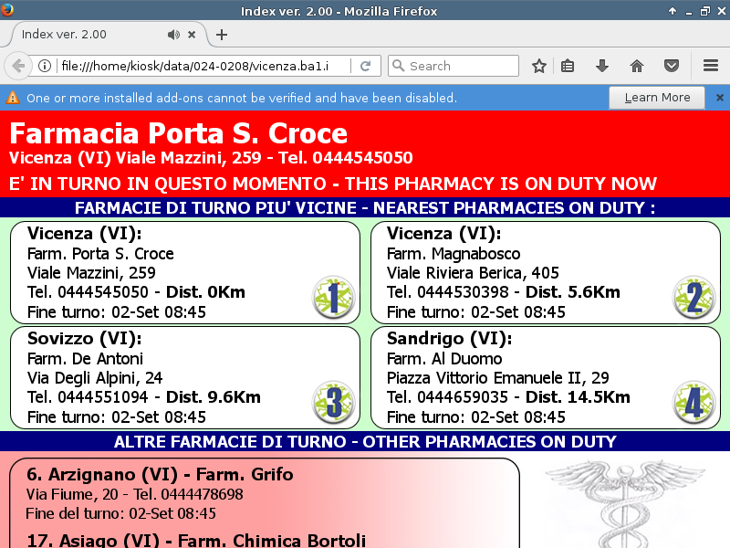Go to Firefox home page icon
The height and width of the screenshot is (548, 730).
tap(637, 66)
